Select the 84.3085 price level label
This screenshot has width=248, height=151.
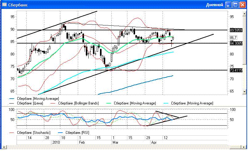click(236, 43)
